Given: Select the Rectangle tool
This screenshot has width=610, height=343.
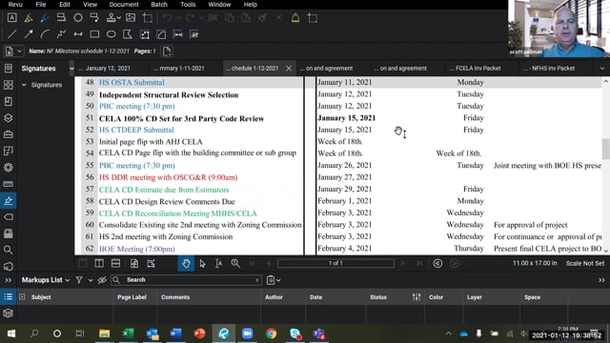Looking at the screenshot, I should pyautogui.click(x=94, y=34).
